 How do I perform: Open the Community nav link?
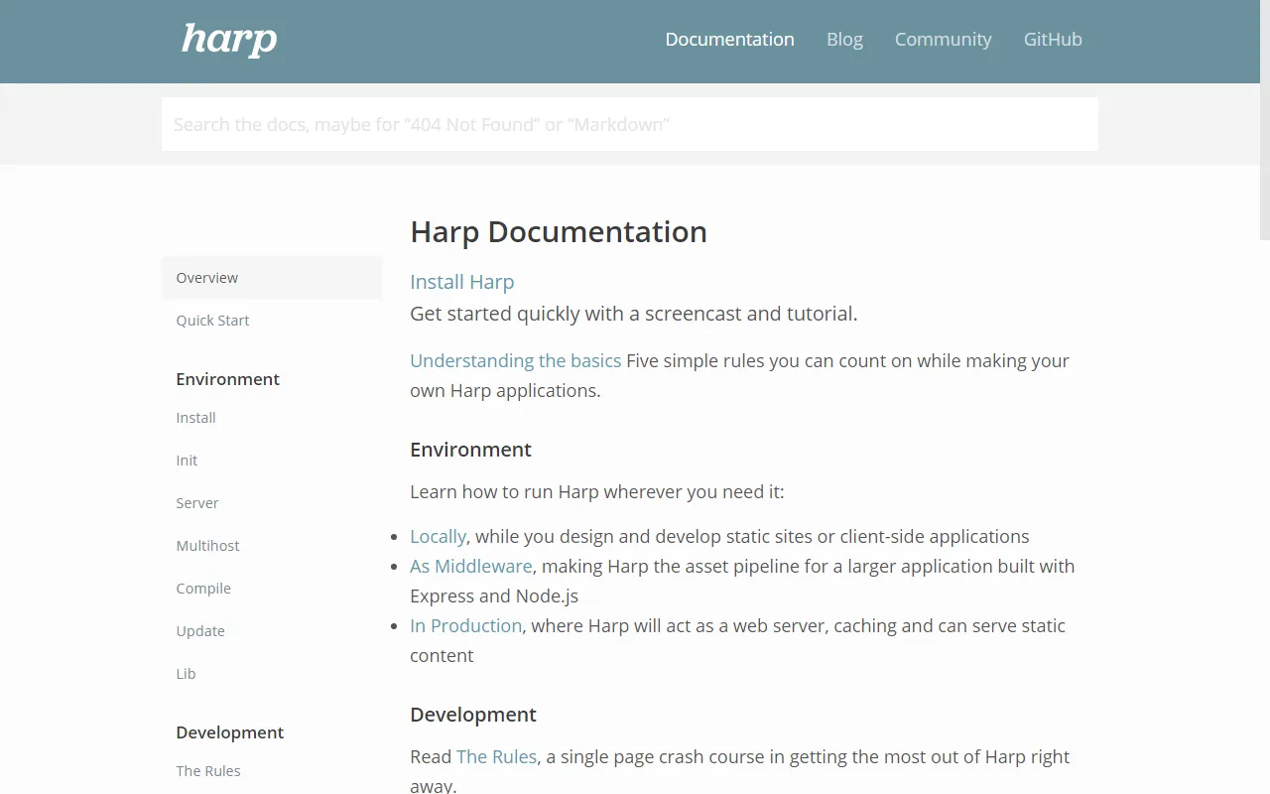click(x=943, y=40)
